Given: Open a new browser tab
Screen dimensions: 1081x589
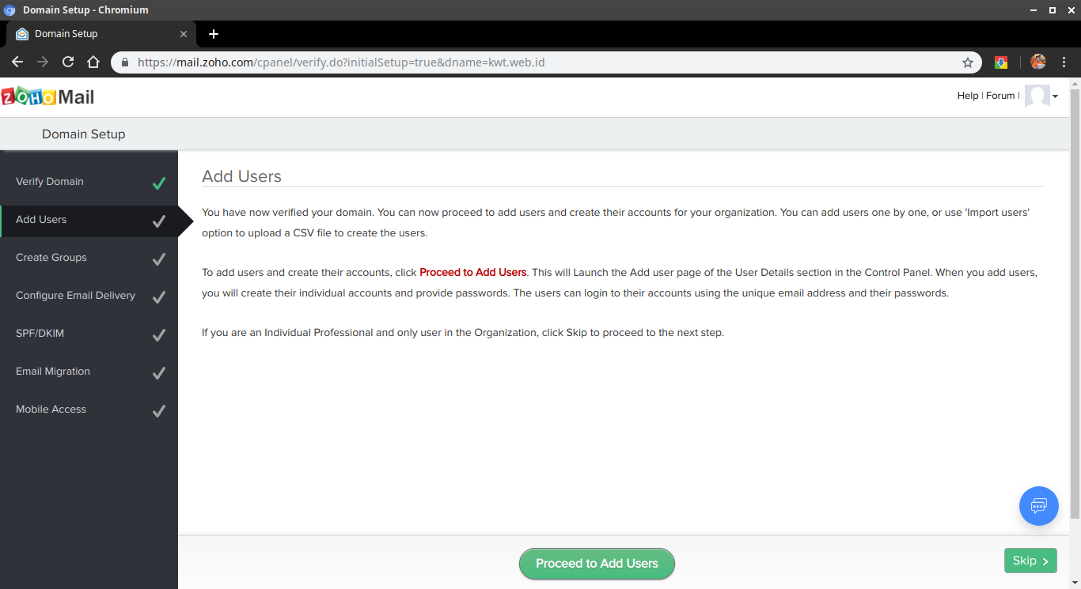Looking at the screenshot, I should point(213,34).
